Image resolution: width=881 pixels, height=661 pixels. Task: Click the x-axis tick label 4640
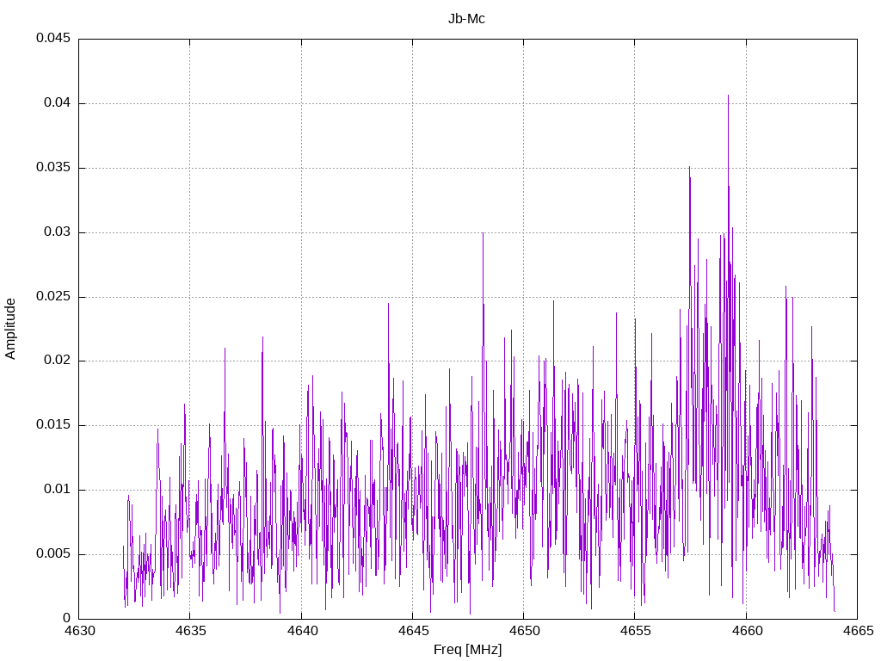302,631
